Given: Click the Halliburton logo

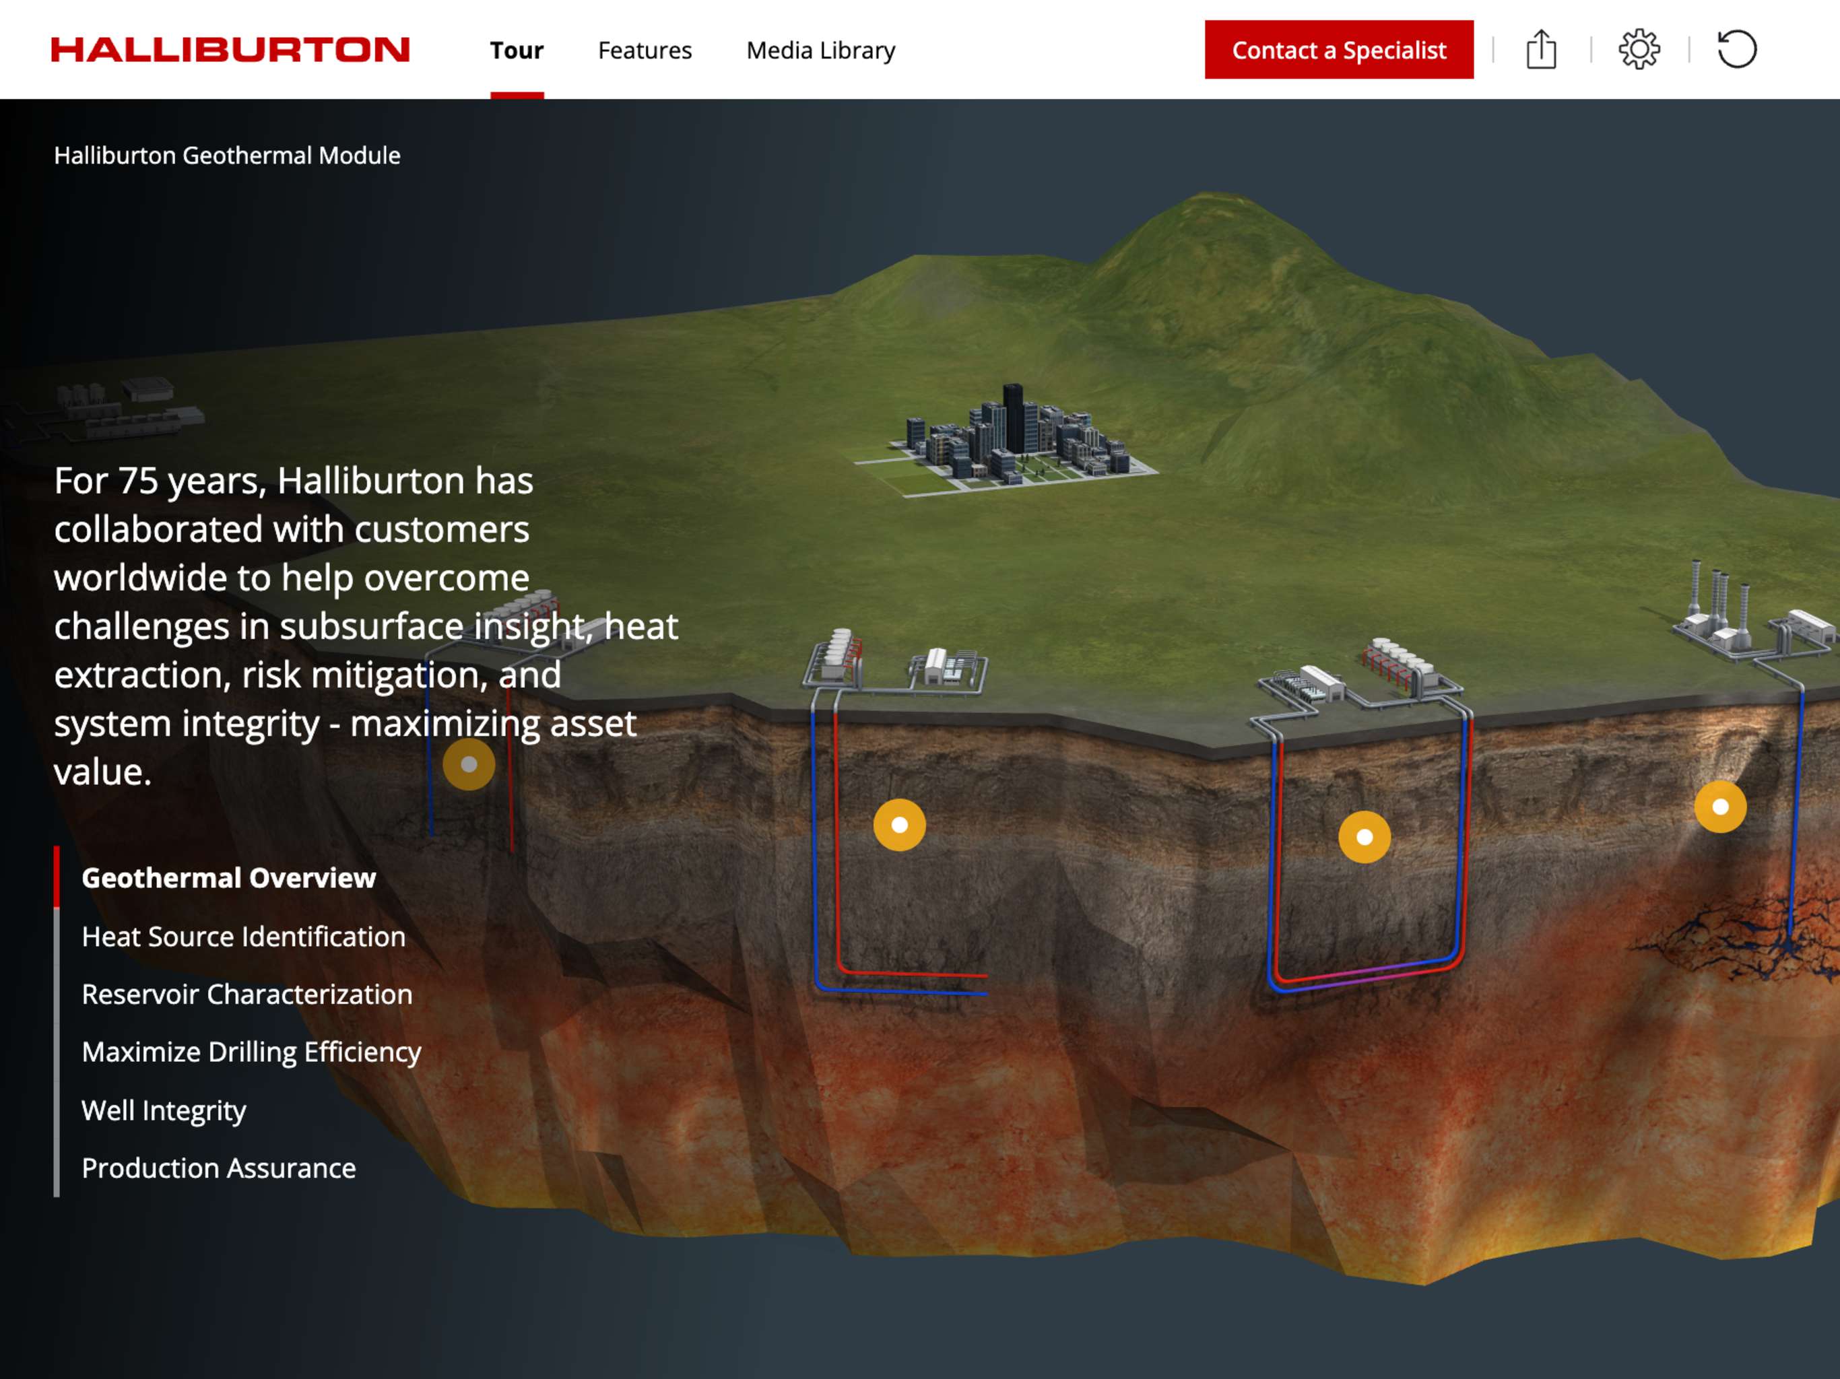Looking at the screenshot, I should click(x=230, y=50).
